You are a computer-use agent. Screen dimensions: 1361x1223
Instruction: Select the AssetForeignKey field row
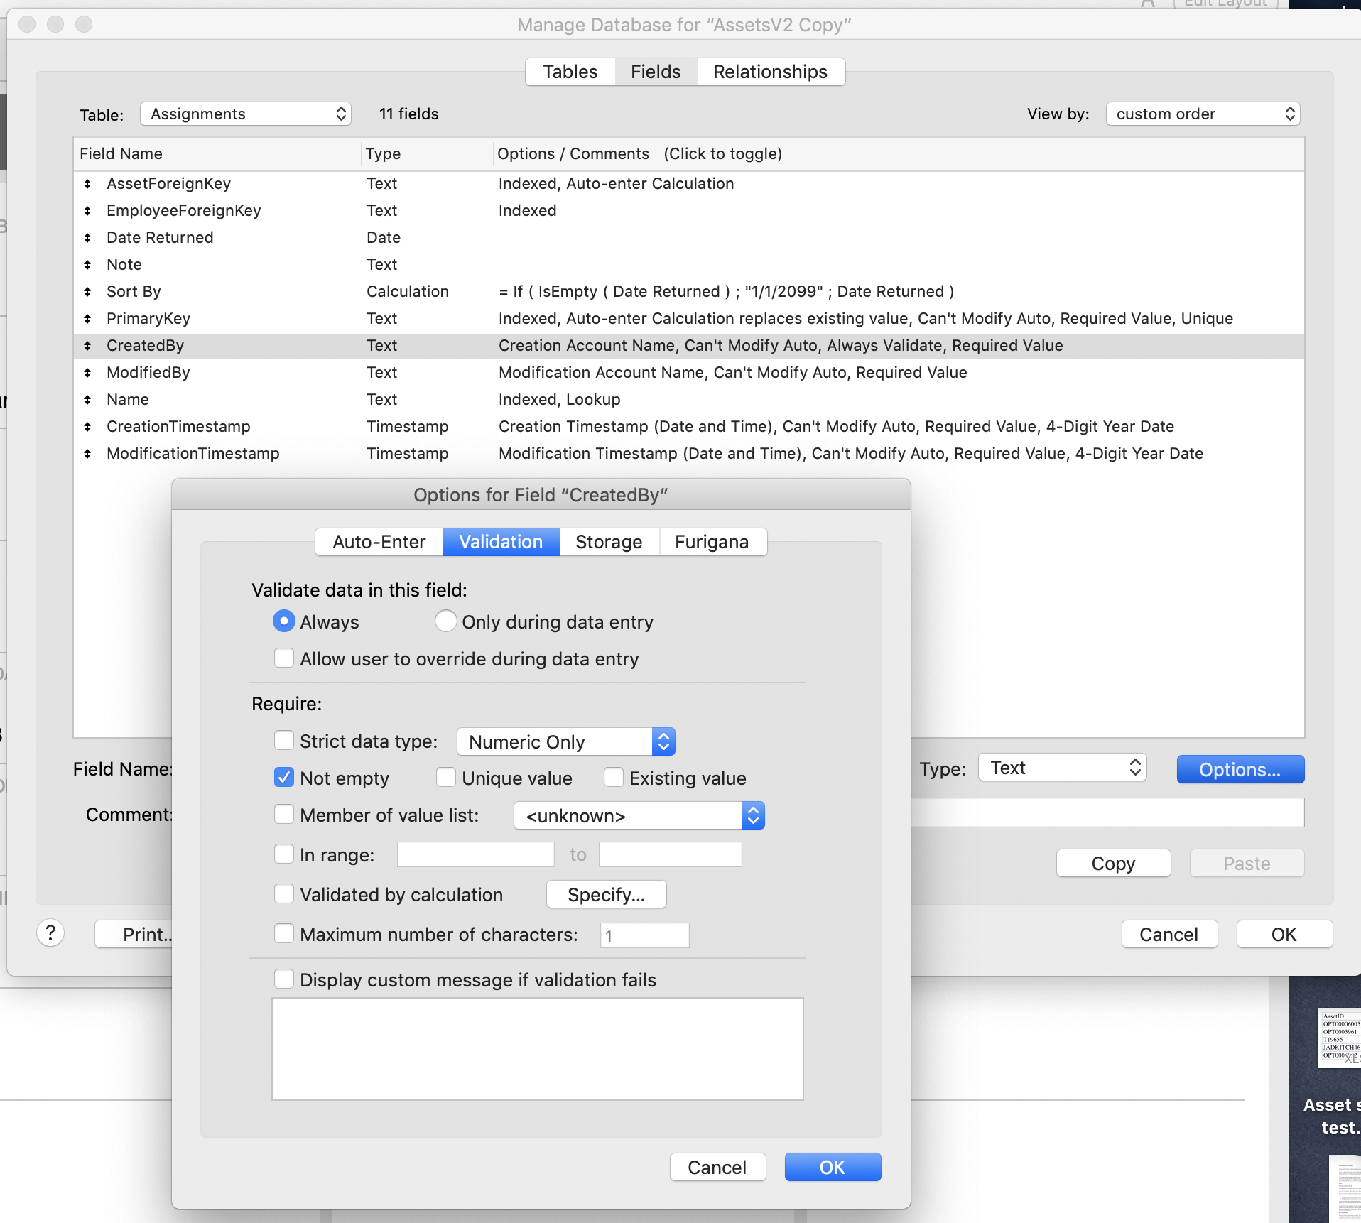(x=689, y=184)
